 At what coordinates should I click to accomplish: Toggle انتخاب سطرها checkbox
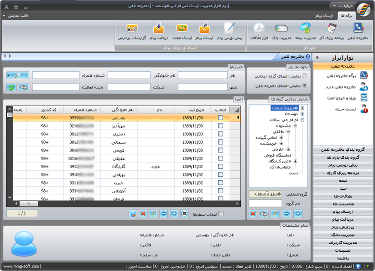221,214
